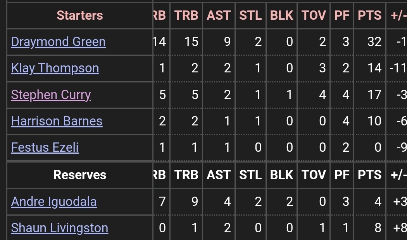Click the STL header in the Starters row

(x=250, y=15)
